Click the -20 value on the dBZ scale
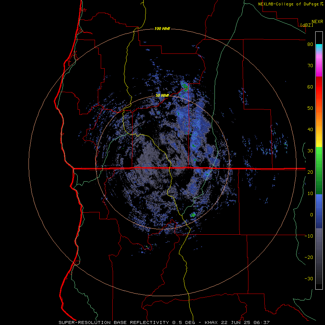 309,257
